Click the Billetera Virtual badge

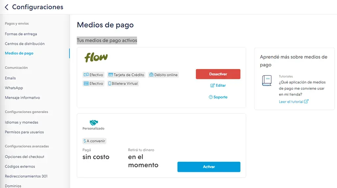point(123,83)
